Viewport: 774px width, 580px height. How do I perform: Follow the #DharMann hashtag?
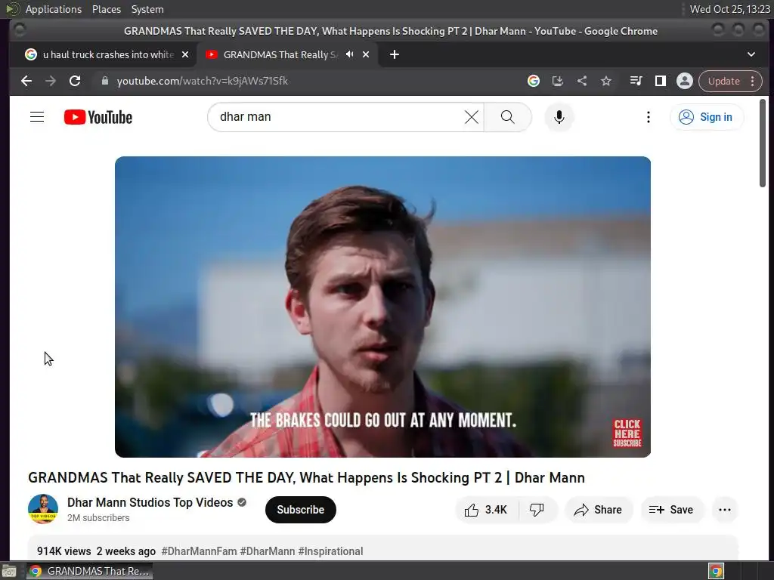(268, 551)
